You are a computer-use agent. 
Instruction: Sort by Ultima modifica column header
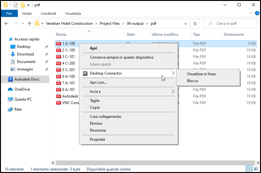click(165, 34)
